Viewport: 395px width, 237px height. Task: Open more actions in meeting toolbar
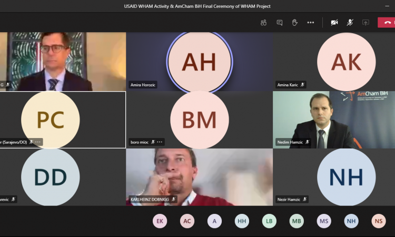311,23
